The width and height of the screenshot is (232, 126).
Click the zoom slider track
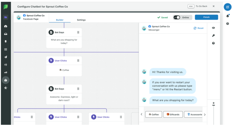click(213, 115)
